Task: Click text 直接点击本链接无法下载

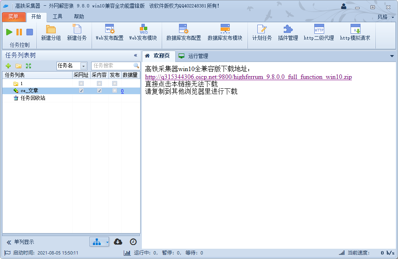Action: click(x=181, y=84)
